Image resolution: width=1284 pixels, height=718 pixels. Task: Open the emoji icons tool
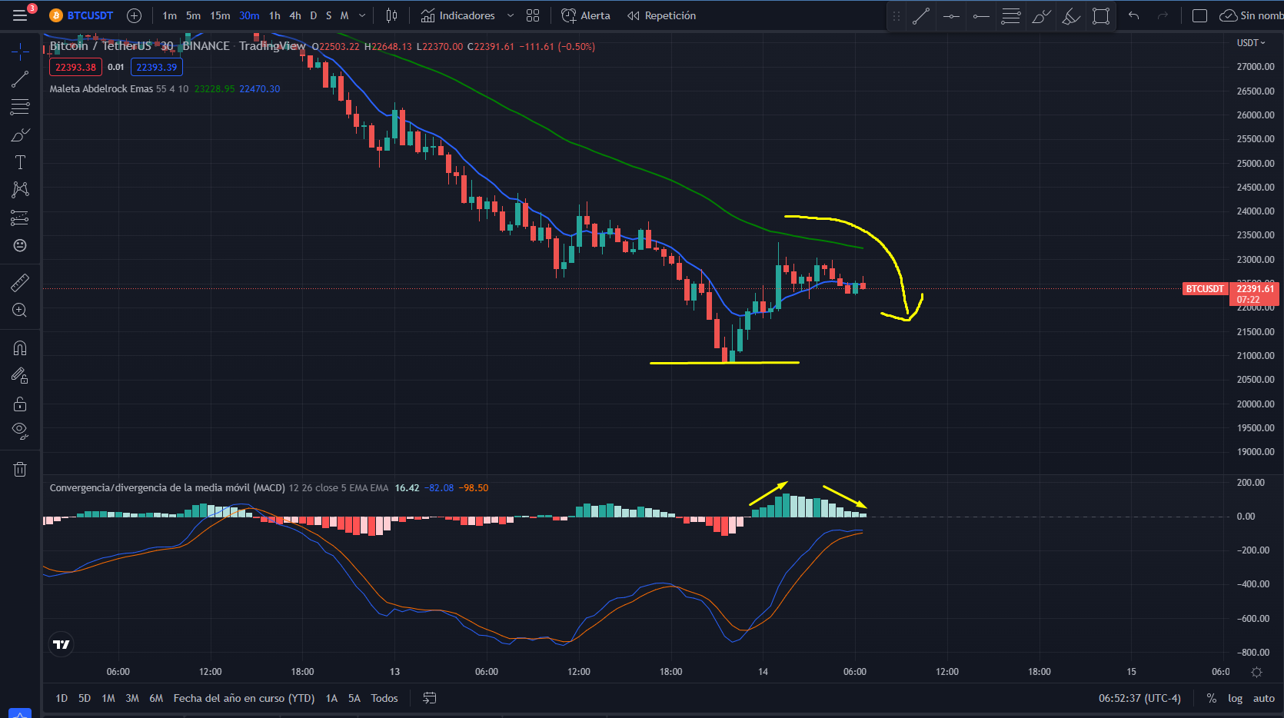[20, 245]
